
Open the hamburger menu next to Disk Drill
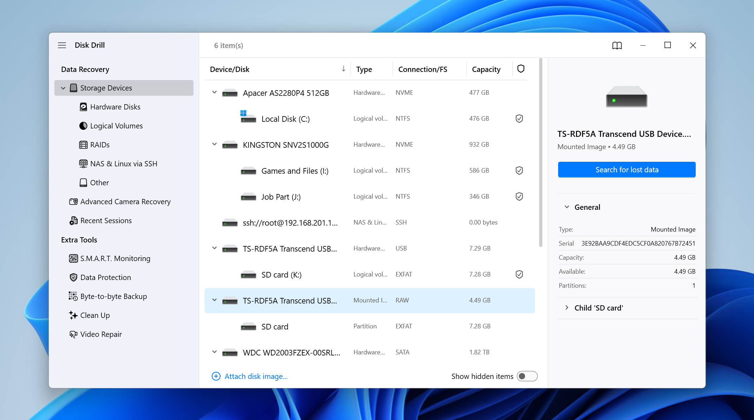(62, 45)
